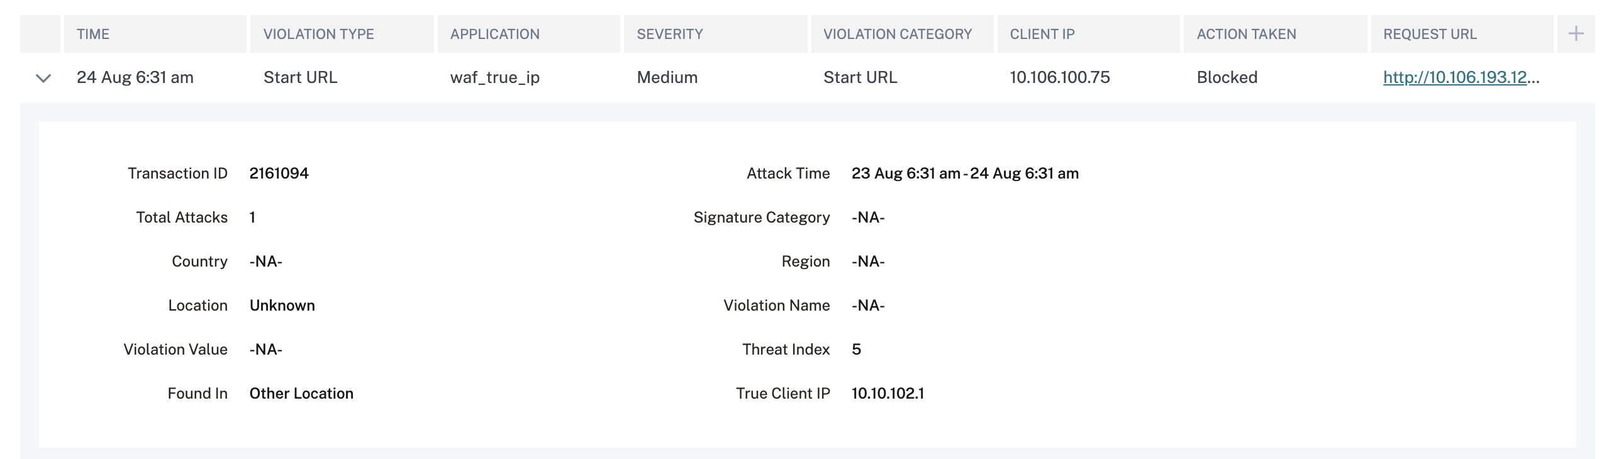1609x459 pixels.
Task: Click the SEVERITY column header
Action: point(715,34)
